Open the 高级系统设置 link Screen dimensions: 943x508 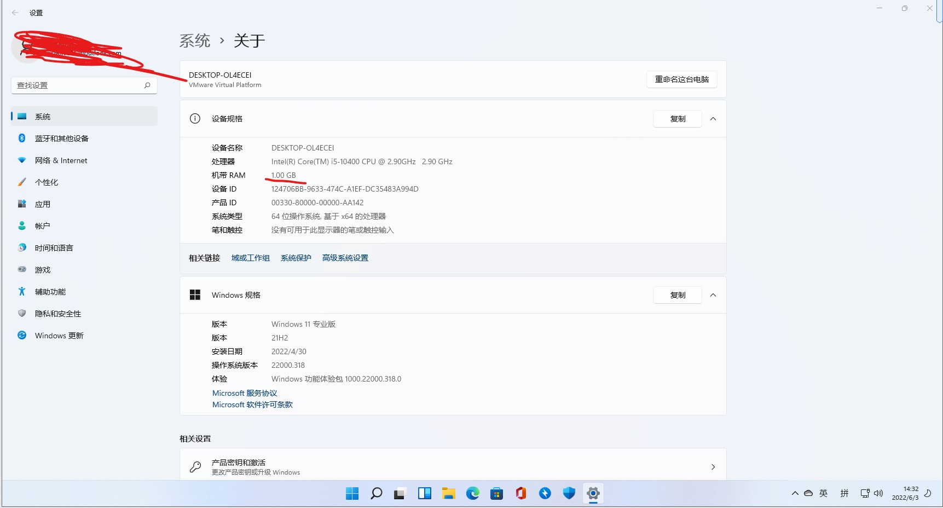(x=345, y=258)
